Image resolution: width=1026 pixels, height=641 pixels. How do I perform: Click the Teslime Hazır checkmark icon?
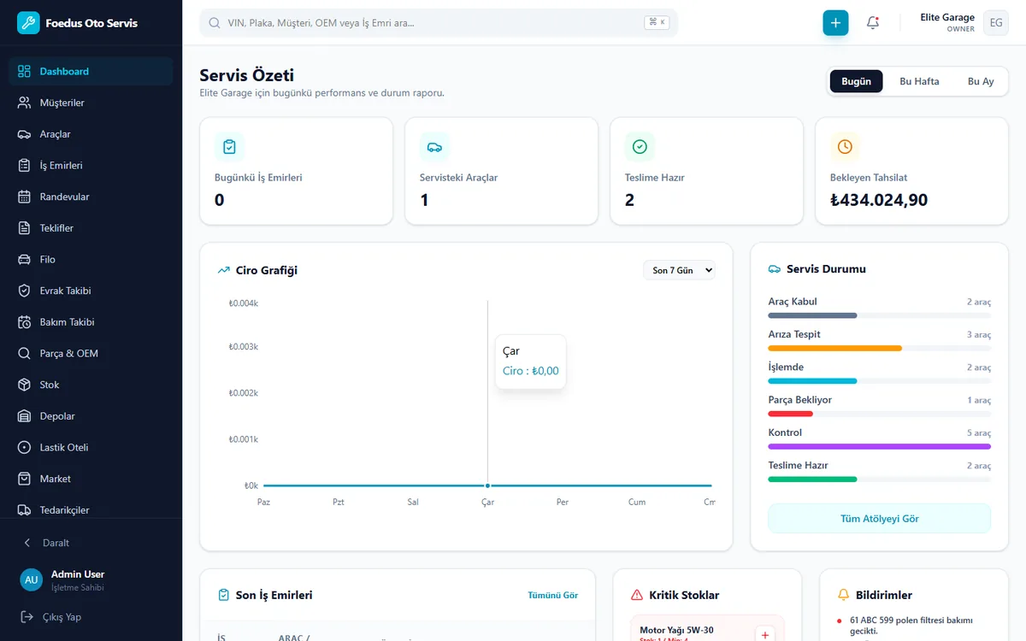640,147
